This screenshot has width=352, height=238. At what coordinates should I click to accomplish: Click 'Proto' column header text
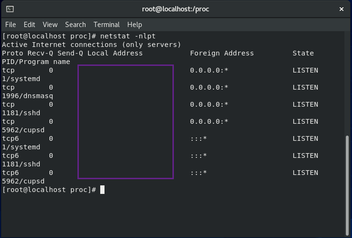pyautogui.click(x=12, y=53)
